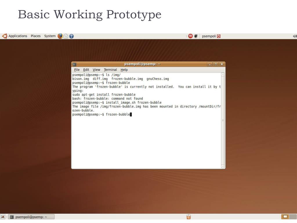Open the Applications menu
Image resolution: width=297 pixels, height=223 pixels.
click(x=18, y=36)
